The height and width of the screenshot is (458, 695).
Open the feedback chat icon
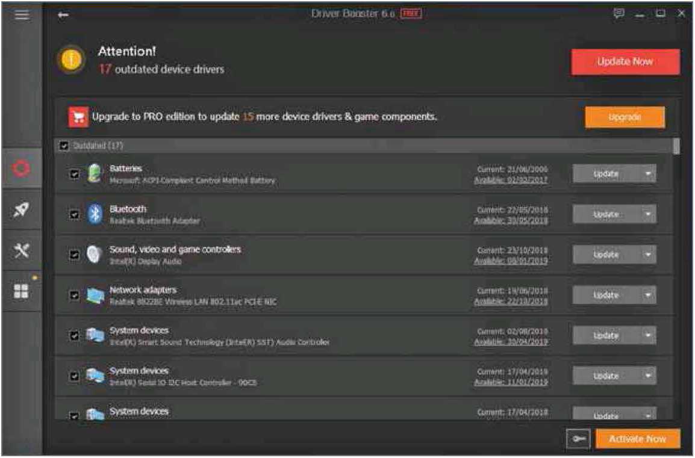coord(619,13)
